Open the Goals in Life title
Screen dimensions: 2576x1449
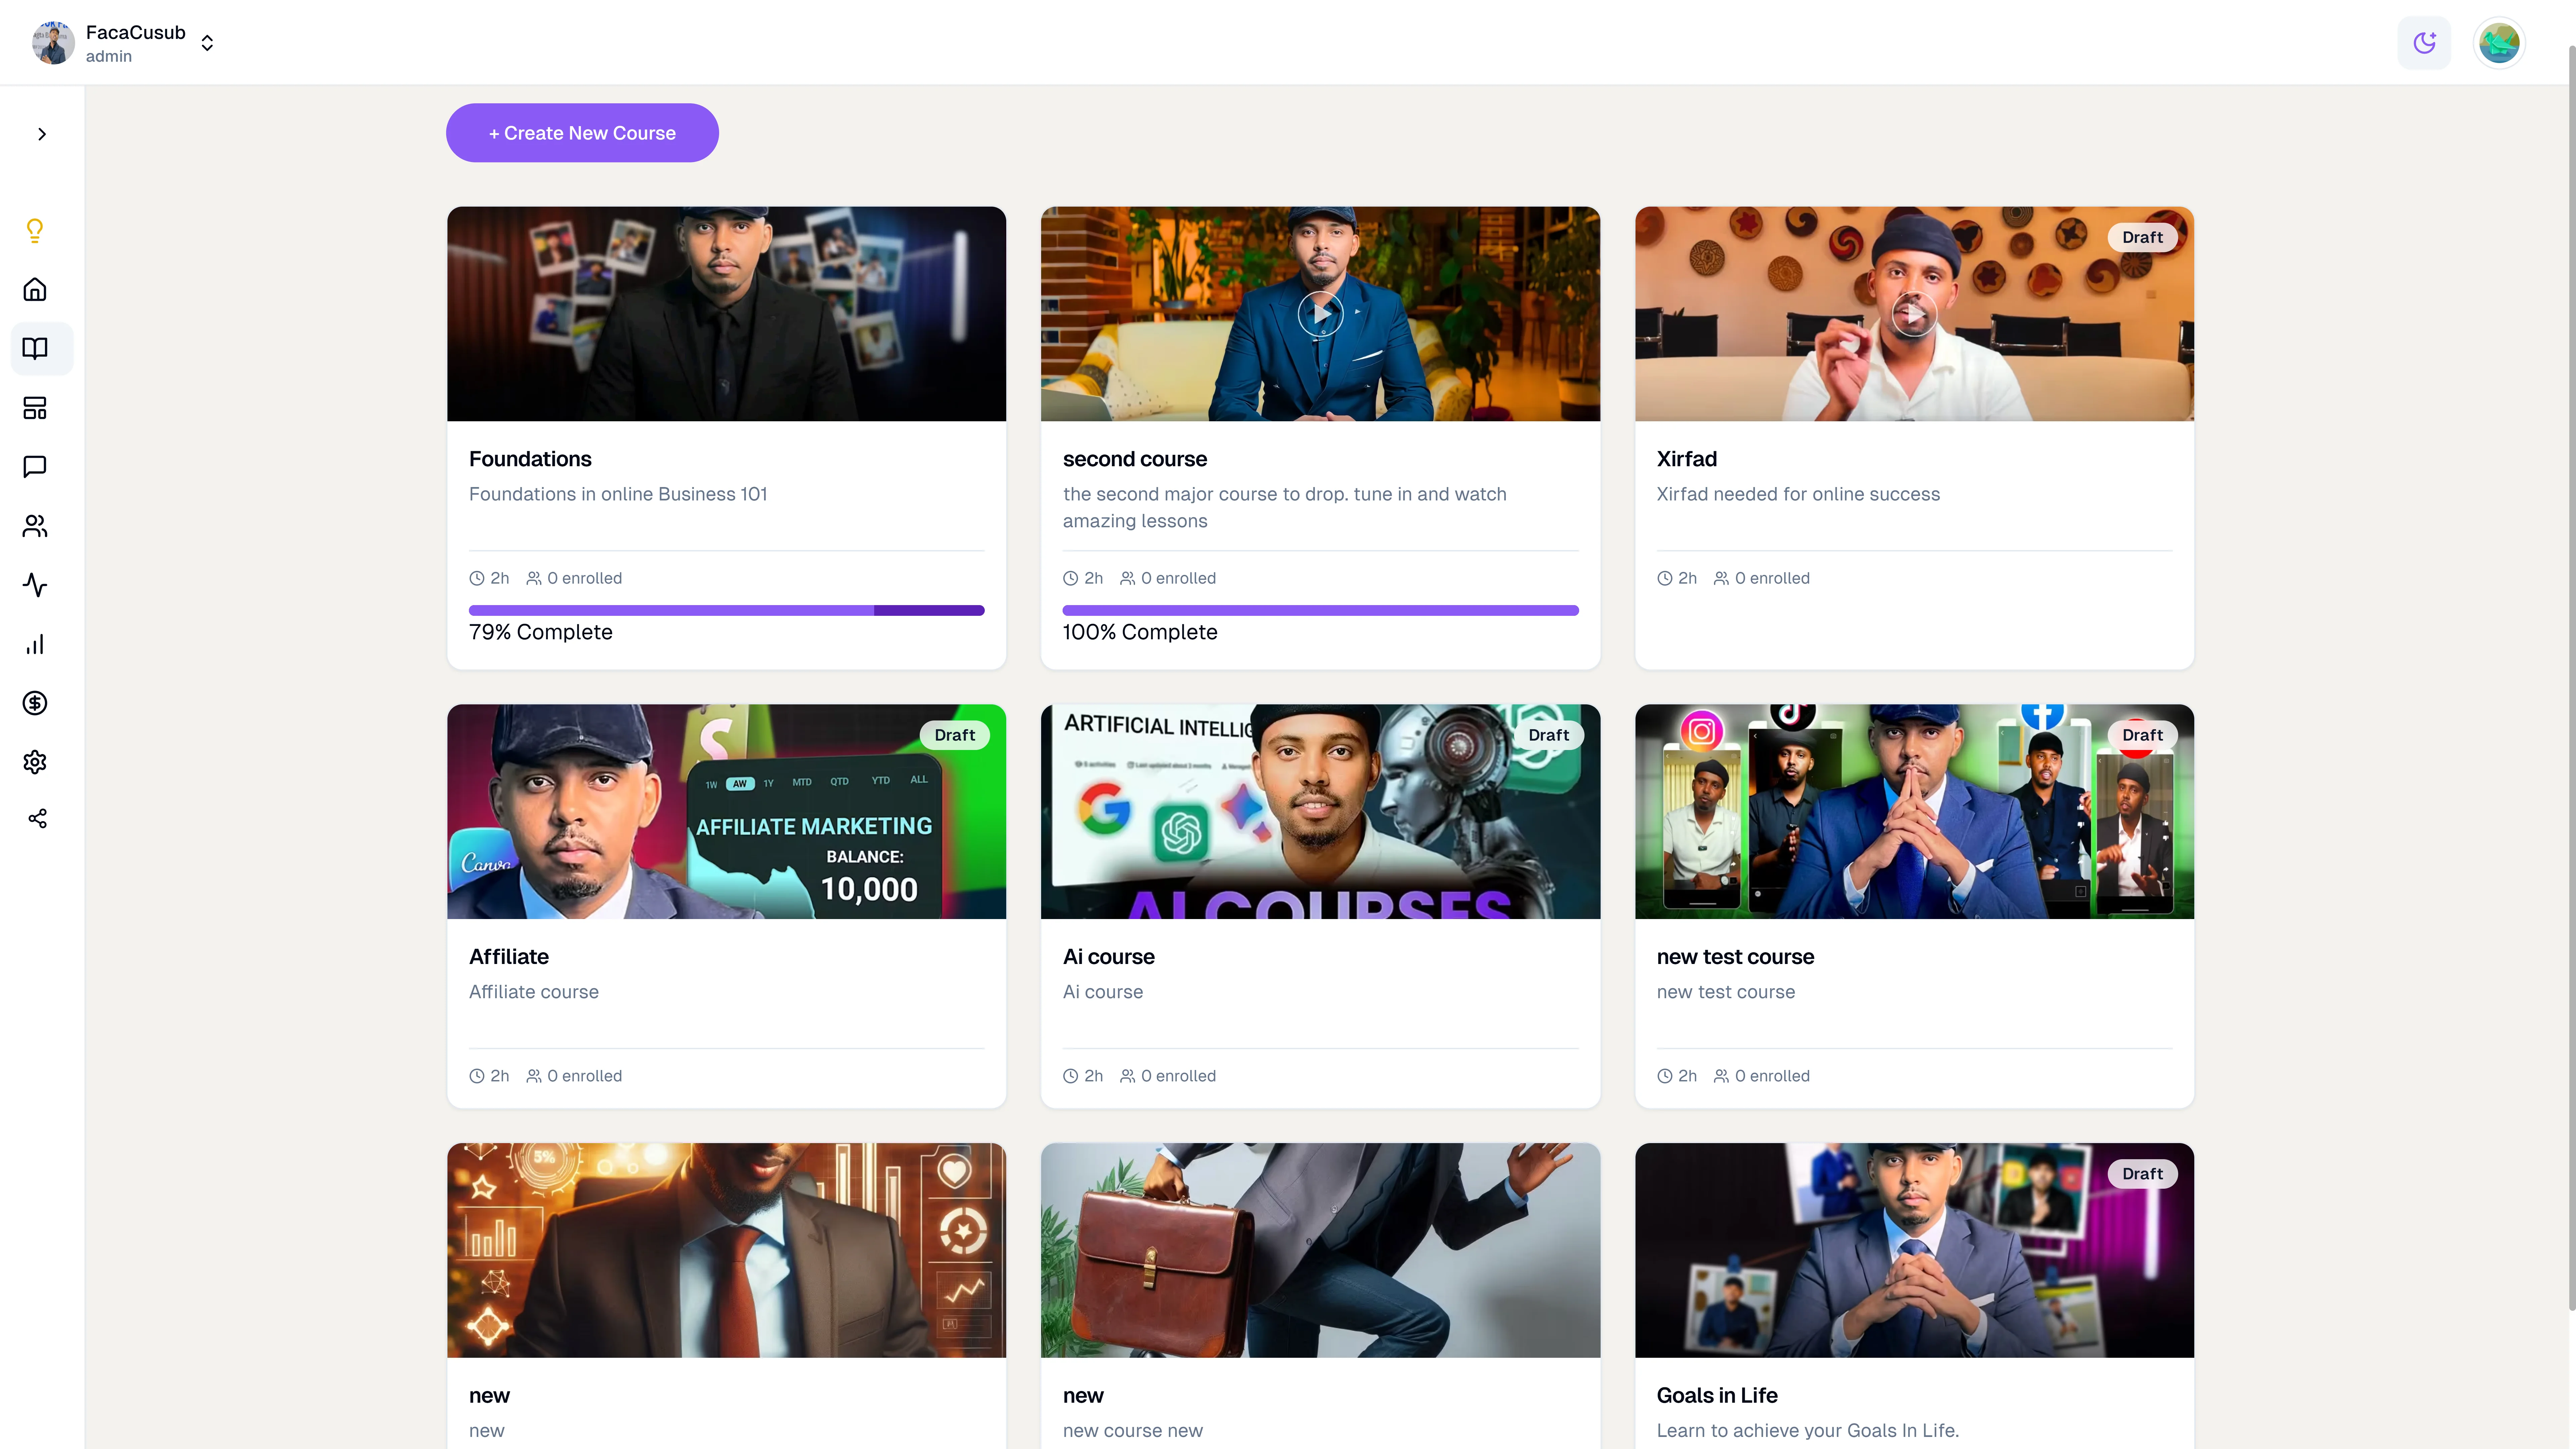pos(1717,1396)
